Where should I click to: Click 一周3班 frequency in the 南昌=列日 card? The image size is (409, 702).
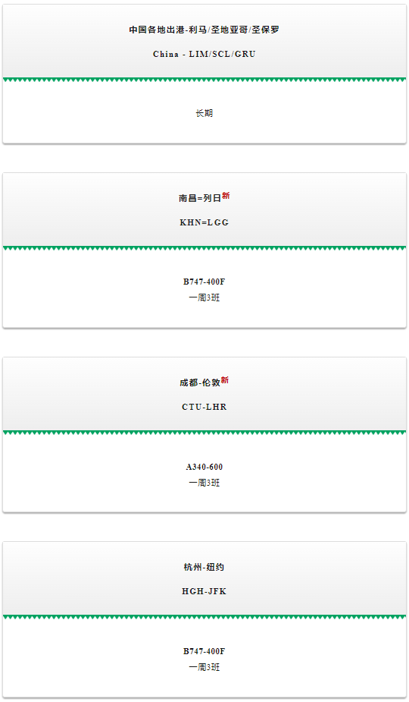[x=204, y=297]
